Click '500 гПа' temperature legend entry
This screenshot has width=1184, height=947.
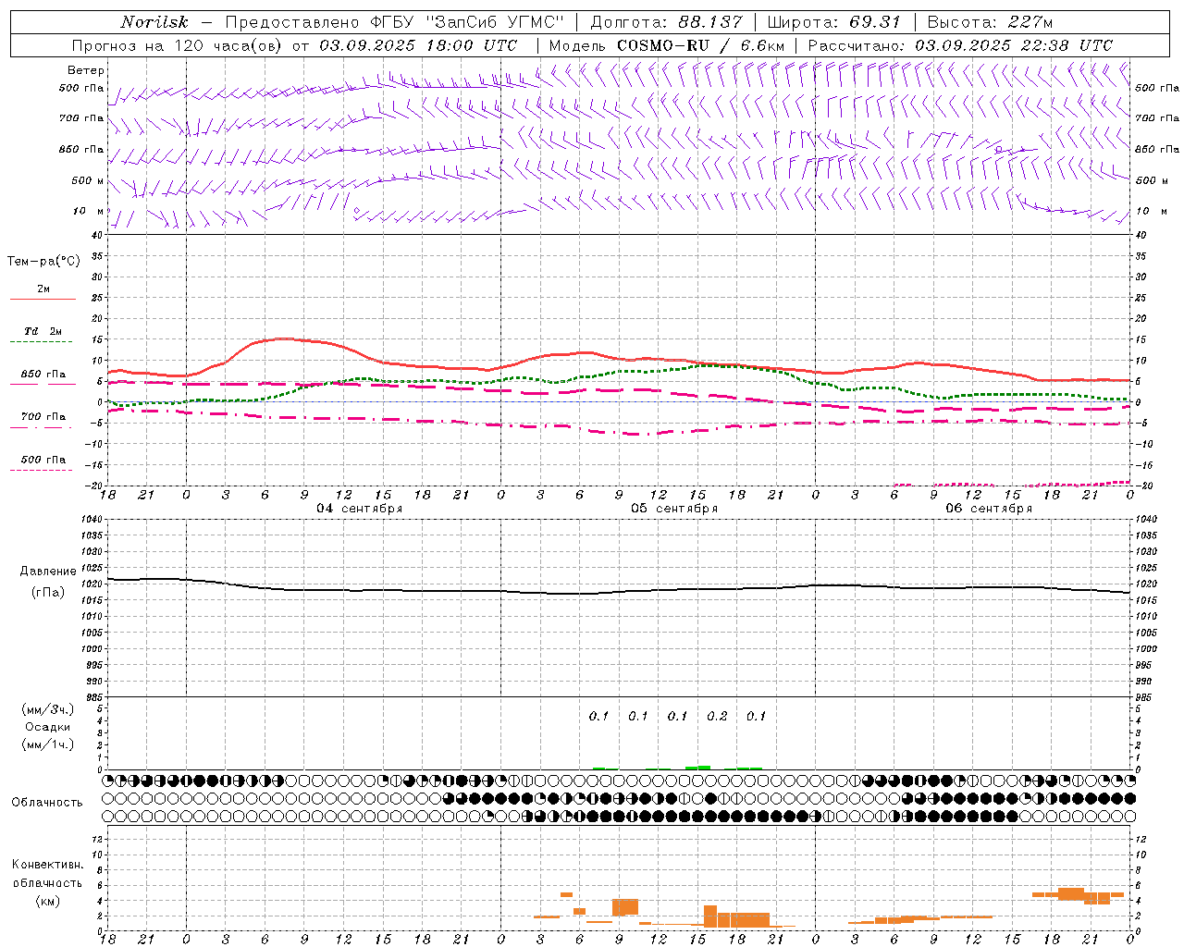(x=43, y=460)
